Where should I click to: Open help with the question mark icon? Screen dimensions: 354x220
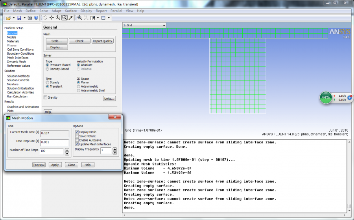click(x=36, y=18)
